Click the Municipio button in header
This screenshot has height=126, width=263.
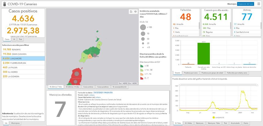click(232, 4)
